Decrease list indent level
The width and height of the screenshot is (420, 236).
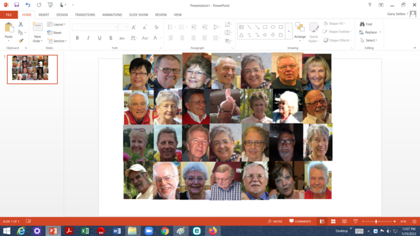(x=193, y=27)
